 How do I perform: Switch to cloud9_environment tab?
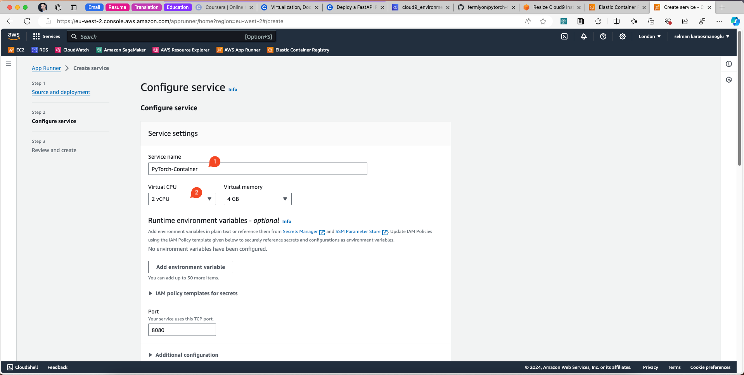point(421,7)
